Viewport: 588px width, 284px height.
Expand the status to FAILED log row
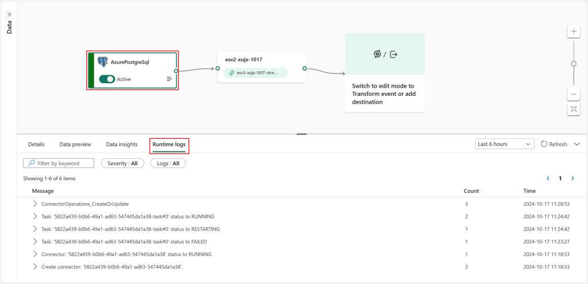[x=35, y=242]
